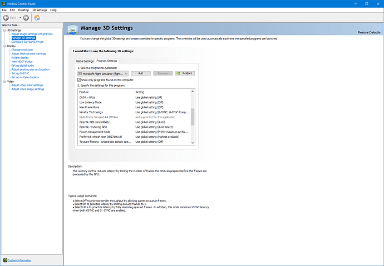384x266 pixels.
Task: Open the Microsoft Flight Simulator program dropdown
Action: pyautogui.click(x=103, y=73)
